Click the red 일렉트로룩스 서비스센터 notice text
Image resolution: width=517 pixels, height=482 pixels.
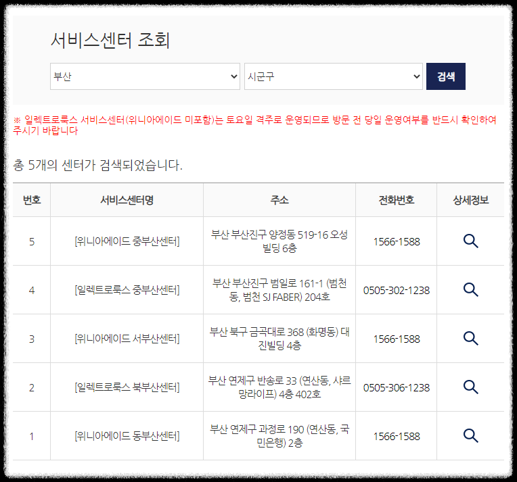(x=254, y=125)
